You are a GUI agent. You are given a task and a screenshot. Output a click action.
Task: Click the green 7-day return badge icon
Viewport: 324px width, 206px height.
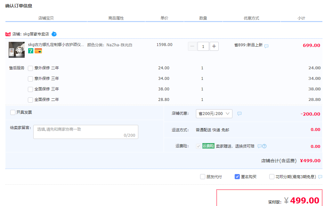pyautogui.click(x=31, y=51)
